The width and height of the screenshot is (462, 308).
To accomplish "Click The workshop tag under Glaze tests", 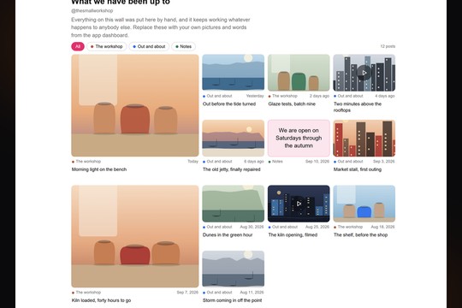I will (x=283, y=96).
